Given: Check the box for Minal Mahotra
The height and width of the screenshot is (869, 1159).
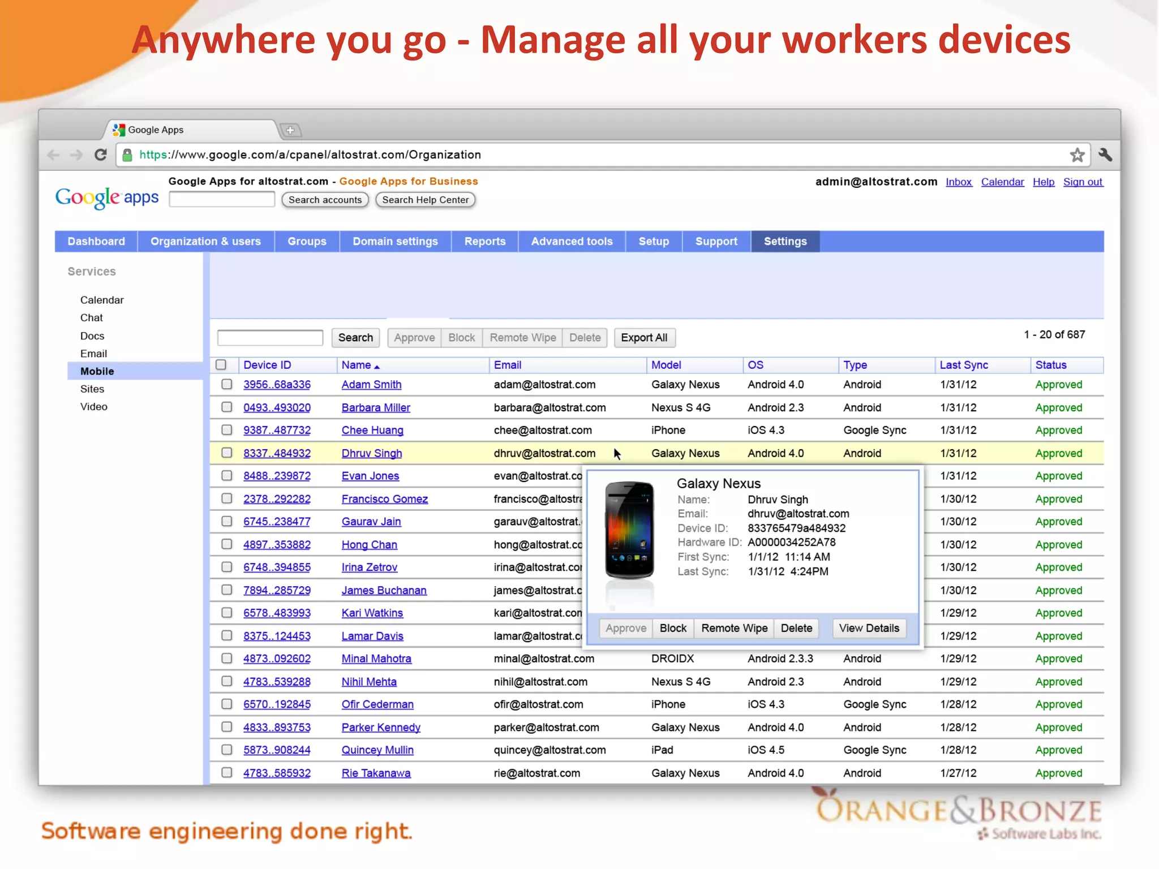Looking at the screenshot, I should point(227,658).
